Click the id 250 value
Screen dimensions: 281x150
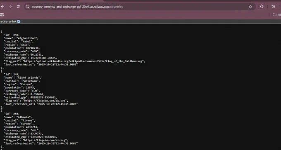pyautogui.click(x=16, y=114)
